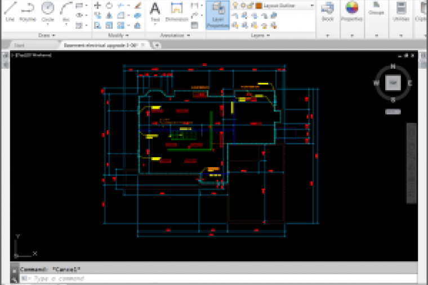Select the Polyline tool
Screen dimensions: 428x285
coord(27,11)
